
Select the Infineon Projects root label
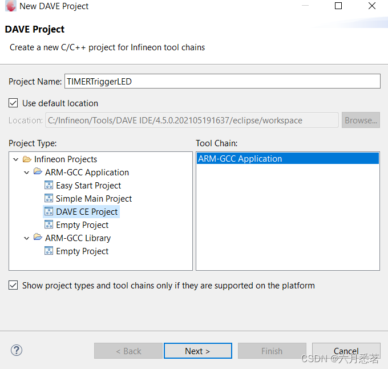66,159
